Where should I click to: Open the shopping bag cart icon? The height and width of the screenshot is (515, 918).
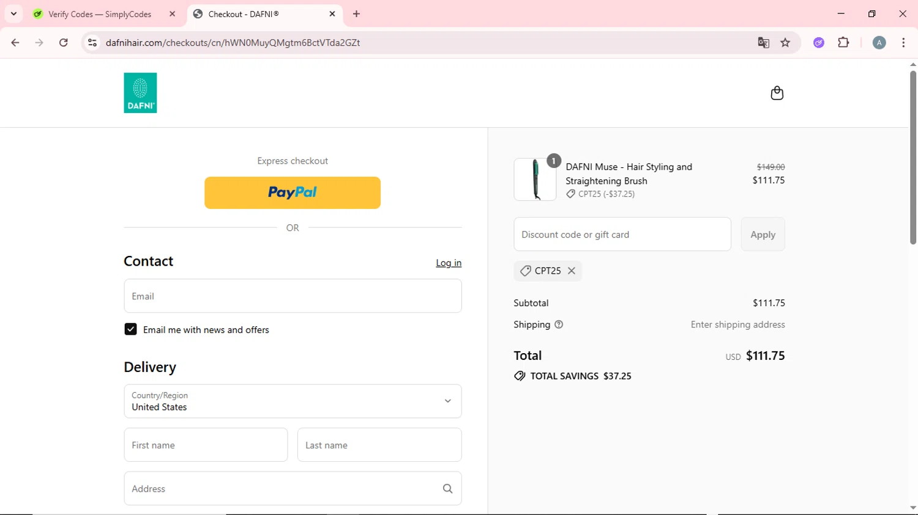(x=777, y=93)
